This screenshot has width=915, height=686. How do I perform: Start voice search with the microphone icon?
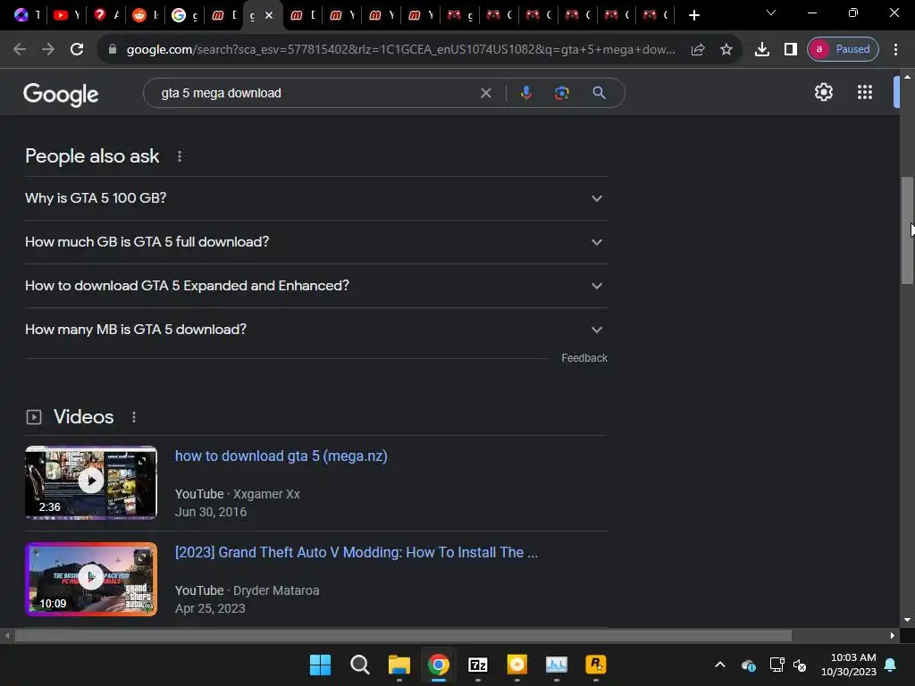525,93
